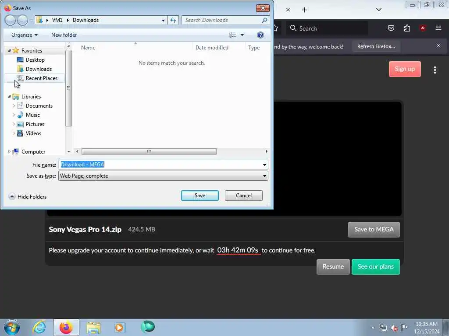Click Refresh Firefox… button
449x336 pixels.
pos(376,46)
